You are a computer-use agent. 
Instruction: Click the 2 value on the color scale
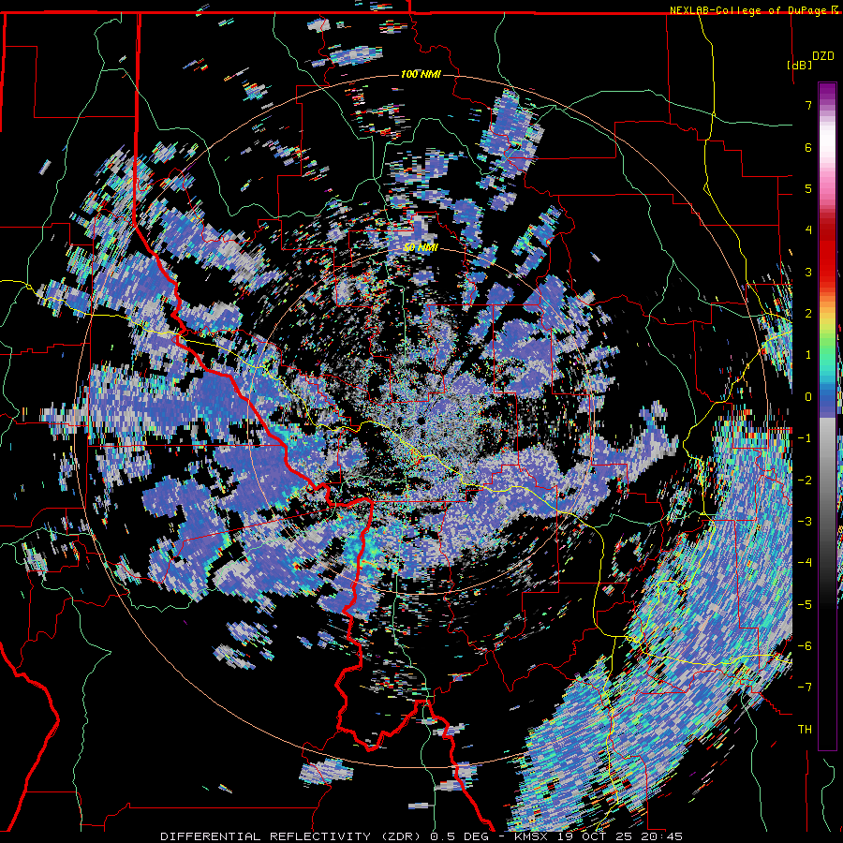pyautogui.click(x=807, y=314)
